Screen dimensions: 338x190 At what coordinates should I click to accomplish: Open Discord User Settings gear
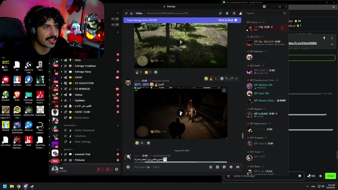pyautogui.click(x=116, y=169)
